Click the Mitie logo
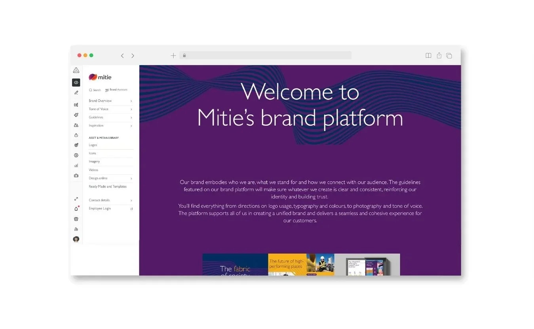534x329 pixels. point(100,77)
